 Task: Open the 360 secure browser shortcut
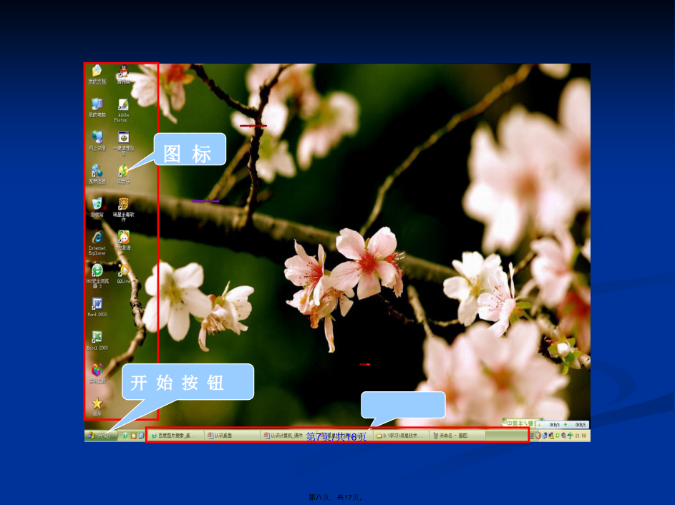(97, 275)
